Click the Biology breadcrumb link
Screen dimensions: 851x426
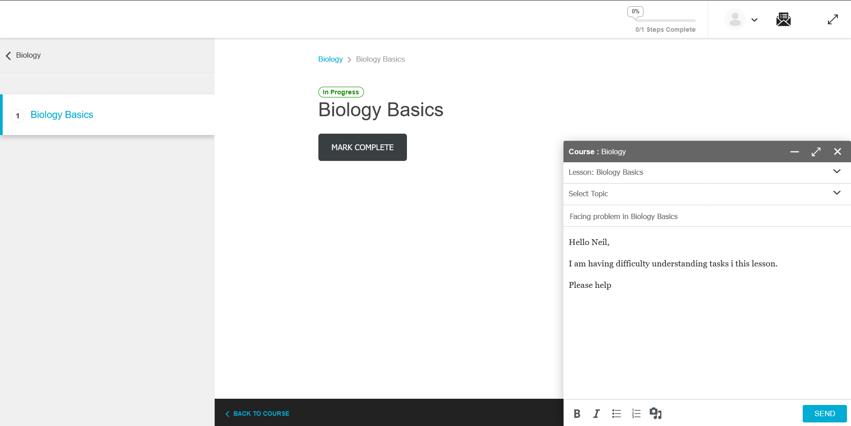(330, 59)
